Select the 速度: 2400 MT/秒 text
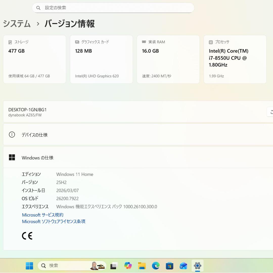 156,76
